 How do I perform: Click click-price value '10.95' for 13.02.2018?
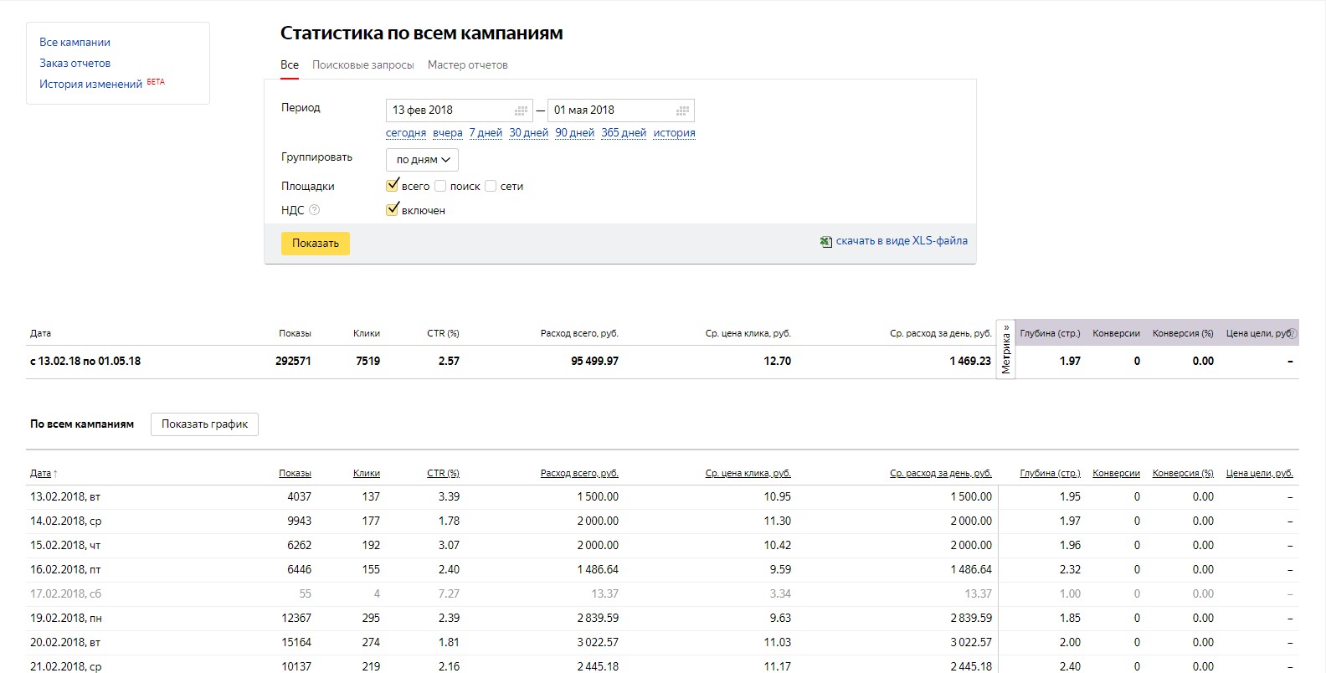[x=777, y=496]
